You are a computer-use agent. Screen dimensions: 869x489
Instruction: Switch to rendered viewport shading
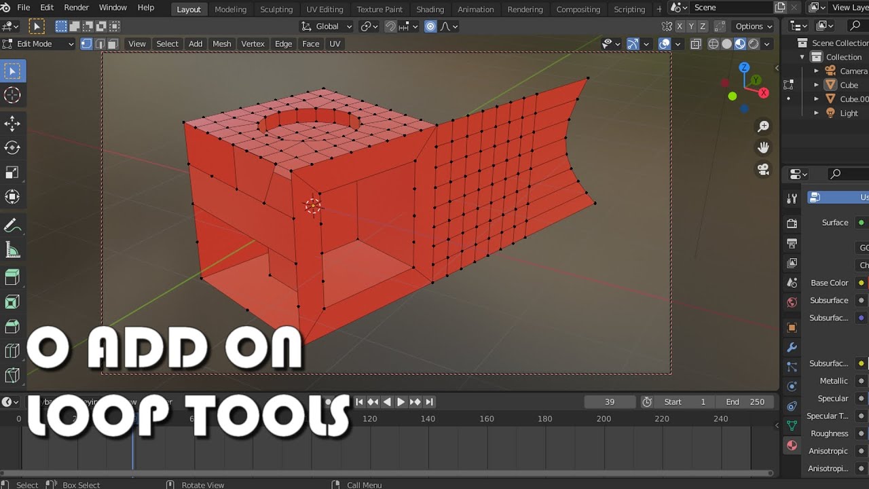754,43
